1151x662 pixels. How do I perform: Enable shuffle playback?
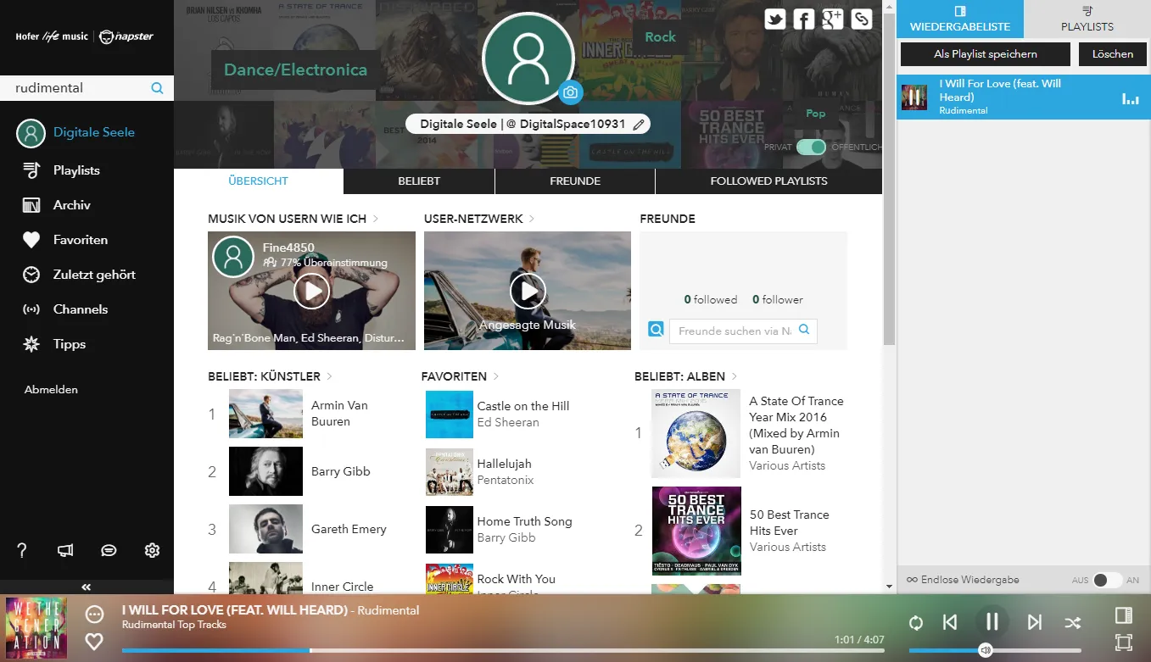tap(1073, 623)
